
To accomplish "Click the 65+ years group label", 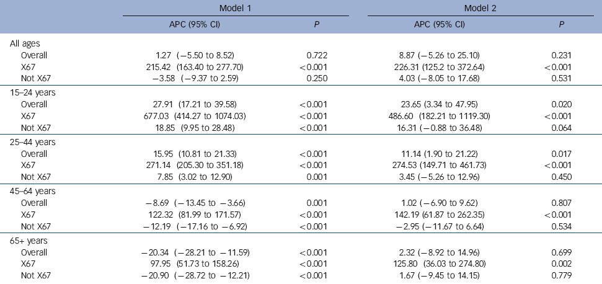I will click(27, 239).
